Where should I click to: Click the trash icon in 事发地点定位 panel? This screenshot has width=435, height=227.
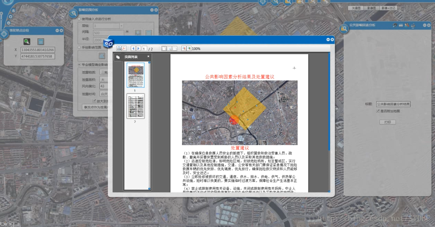(40, 42)
